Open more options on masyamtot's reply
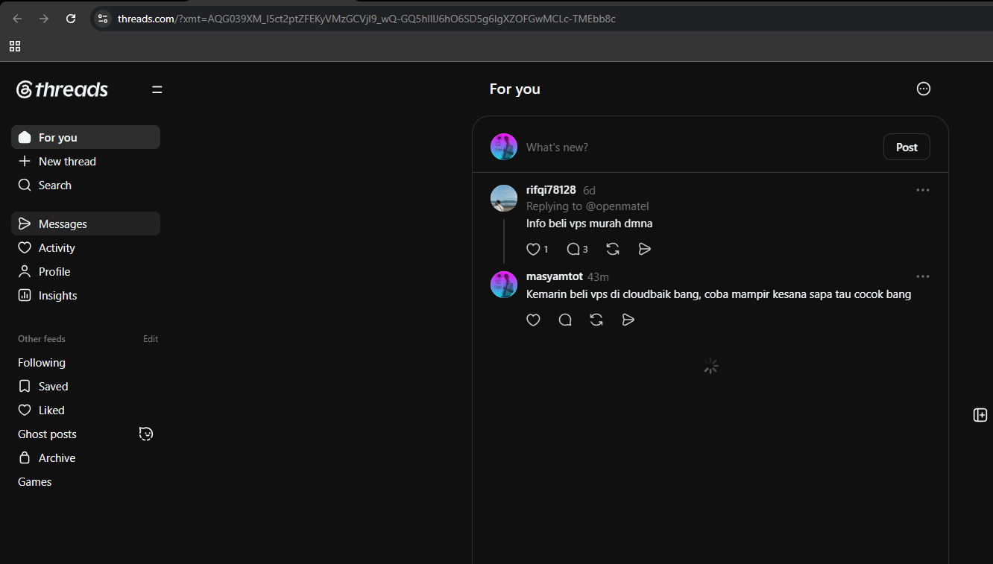The height and width of the screenshot is (564, 993). click(923, 276)
